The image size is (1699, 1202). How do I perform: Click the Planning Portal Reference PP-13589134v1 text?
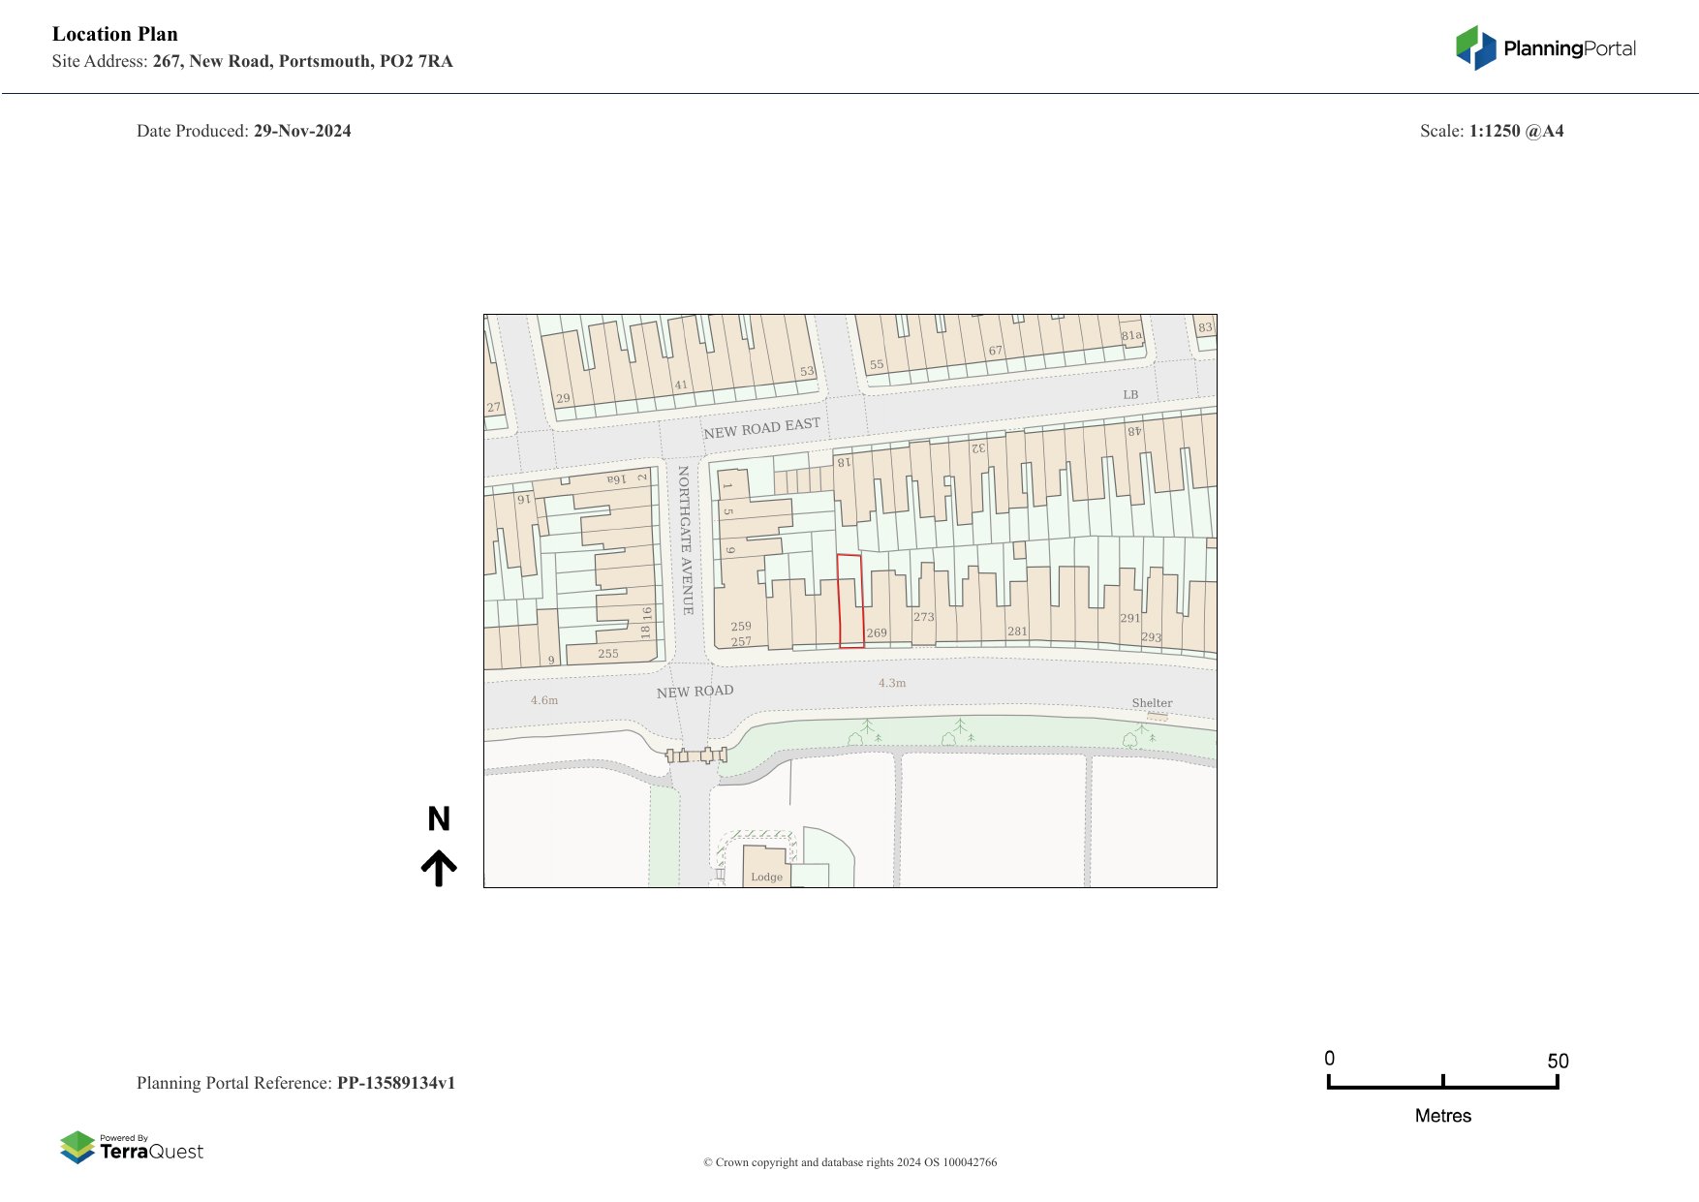[x=295, y=1083]
